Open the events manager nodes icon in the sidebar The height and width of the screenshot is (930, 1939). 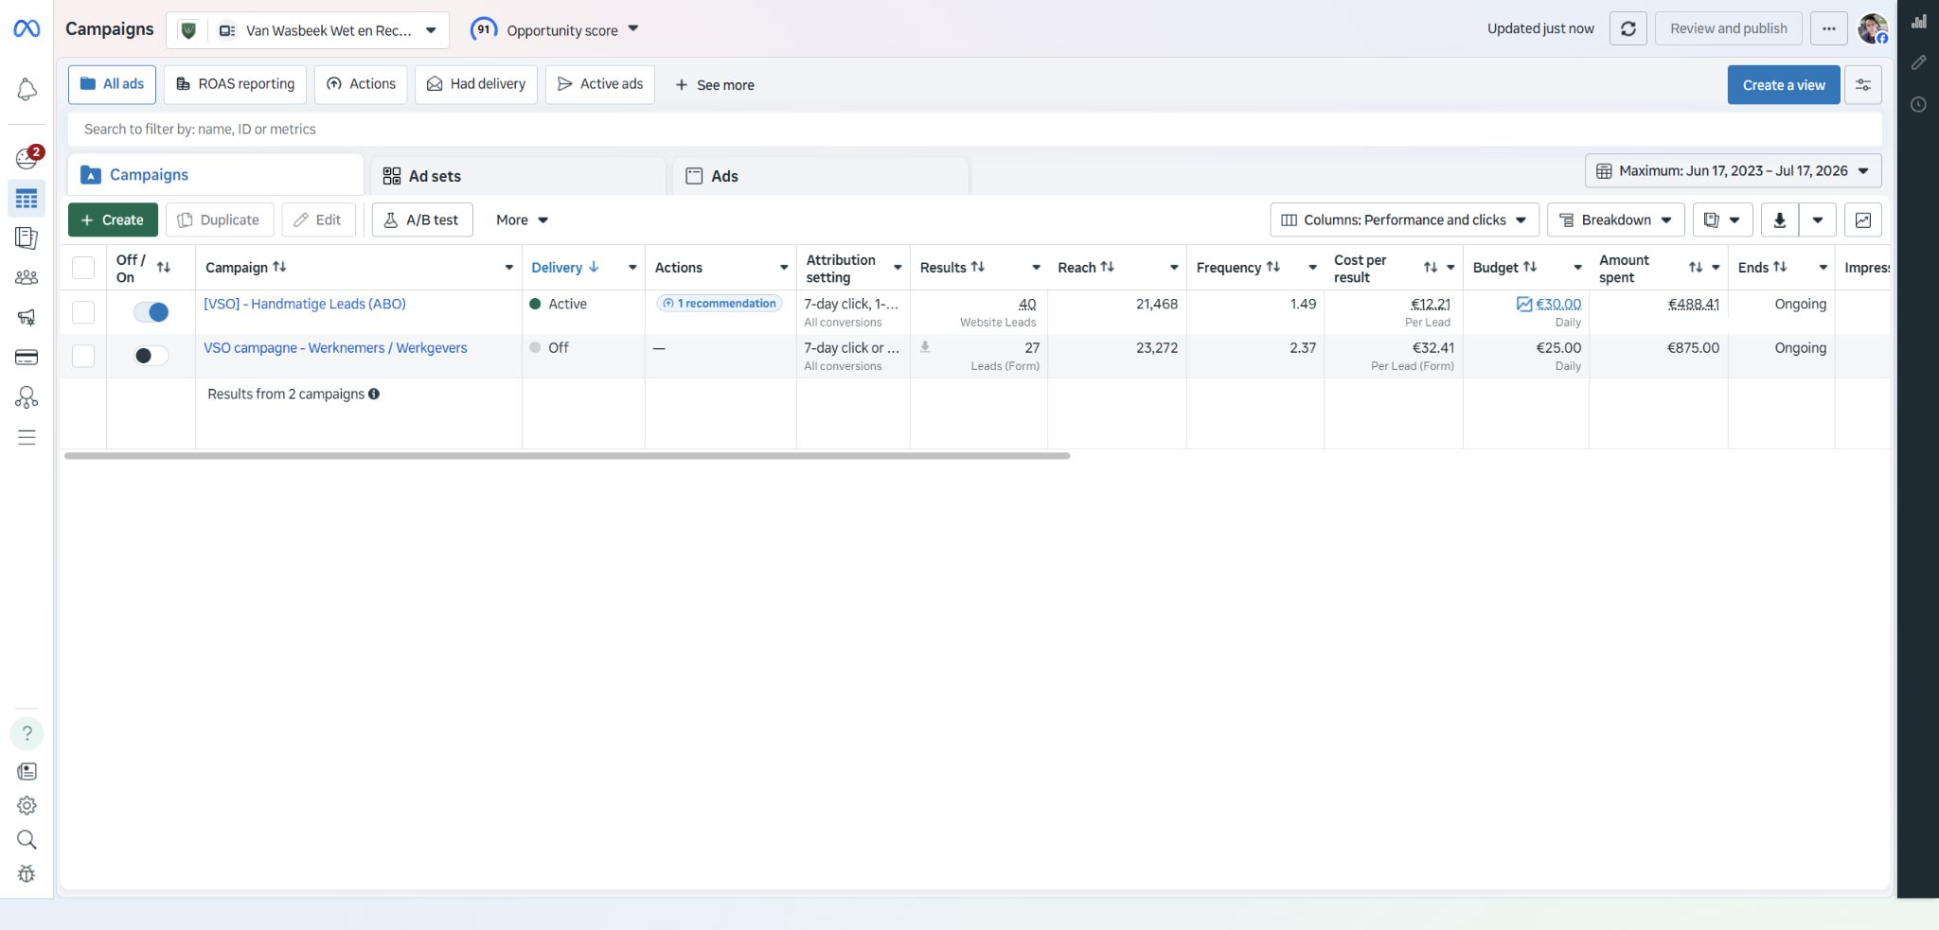tap(27, 397)
